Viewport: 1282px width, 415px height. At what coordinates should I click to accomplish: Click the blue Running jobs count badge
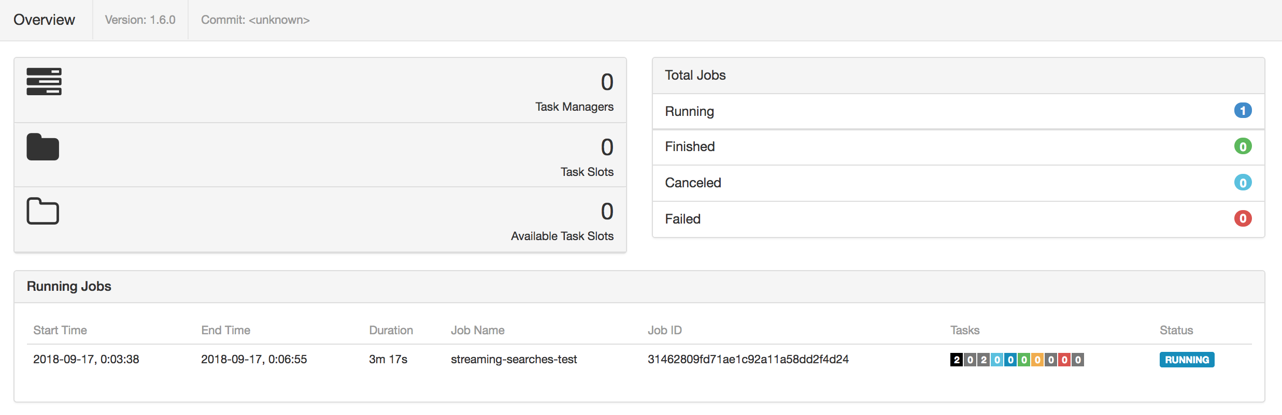pyautogui.click(x=1243, y=111)
